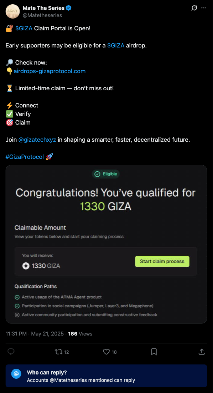
Task: Open the @Matetheseries handle
Action: (42, 15)
